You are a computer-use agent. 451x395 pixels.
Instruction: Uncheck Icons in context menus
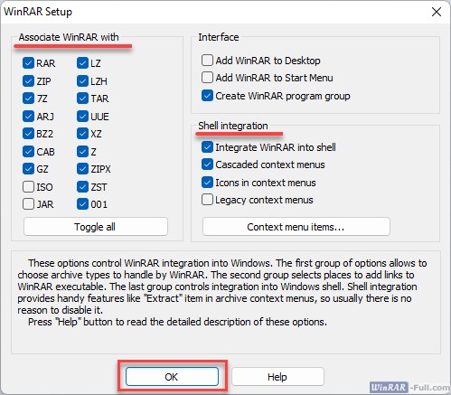coord(207,183)
